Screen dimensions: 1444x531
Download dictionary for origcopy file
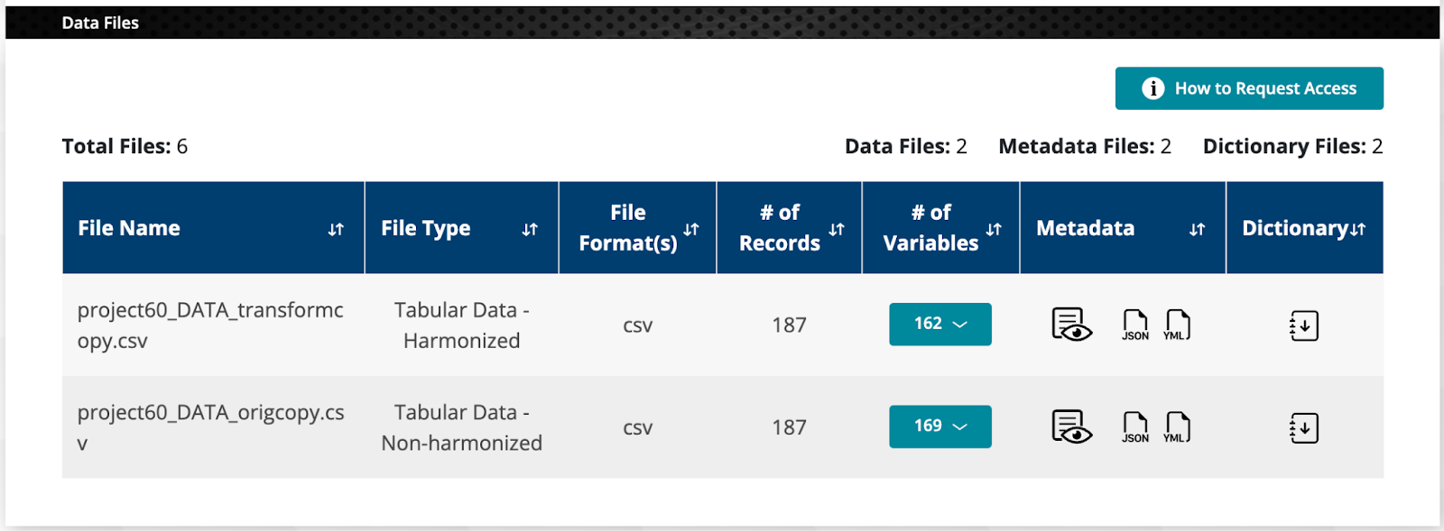point(1304,428)
